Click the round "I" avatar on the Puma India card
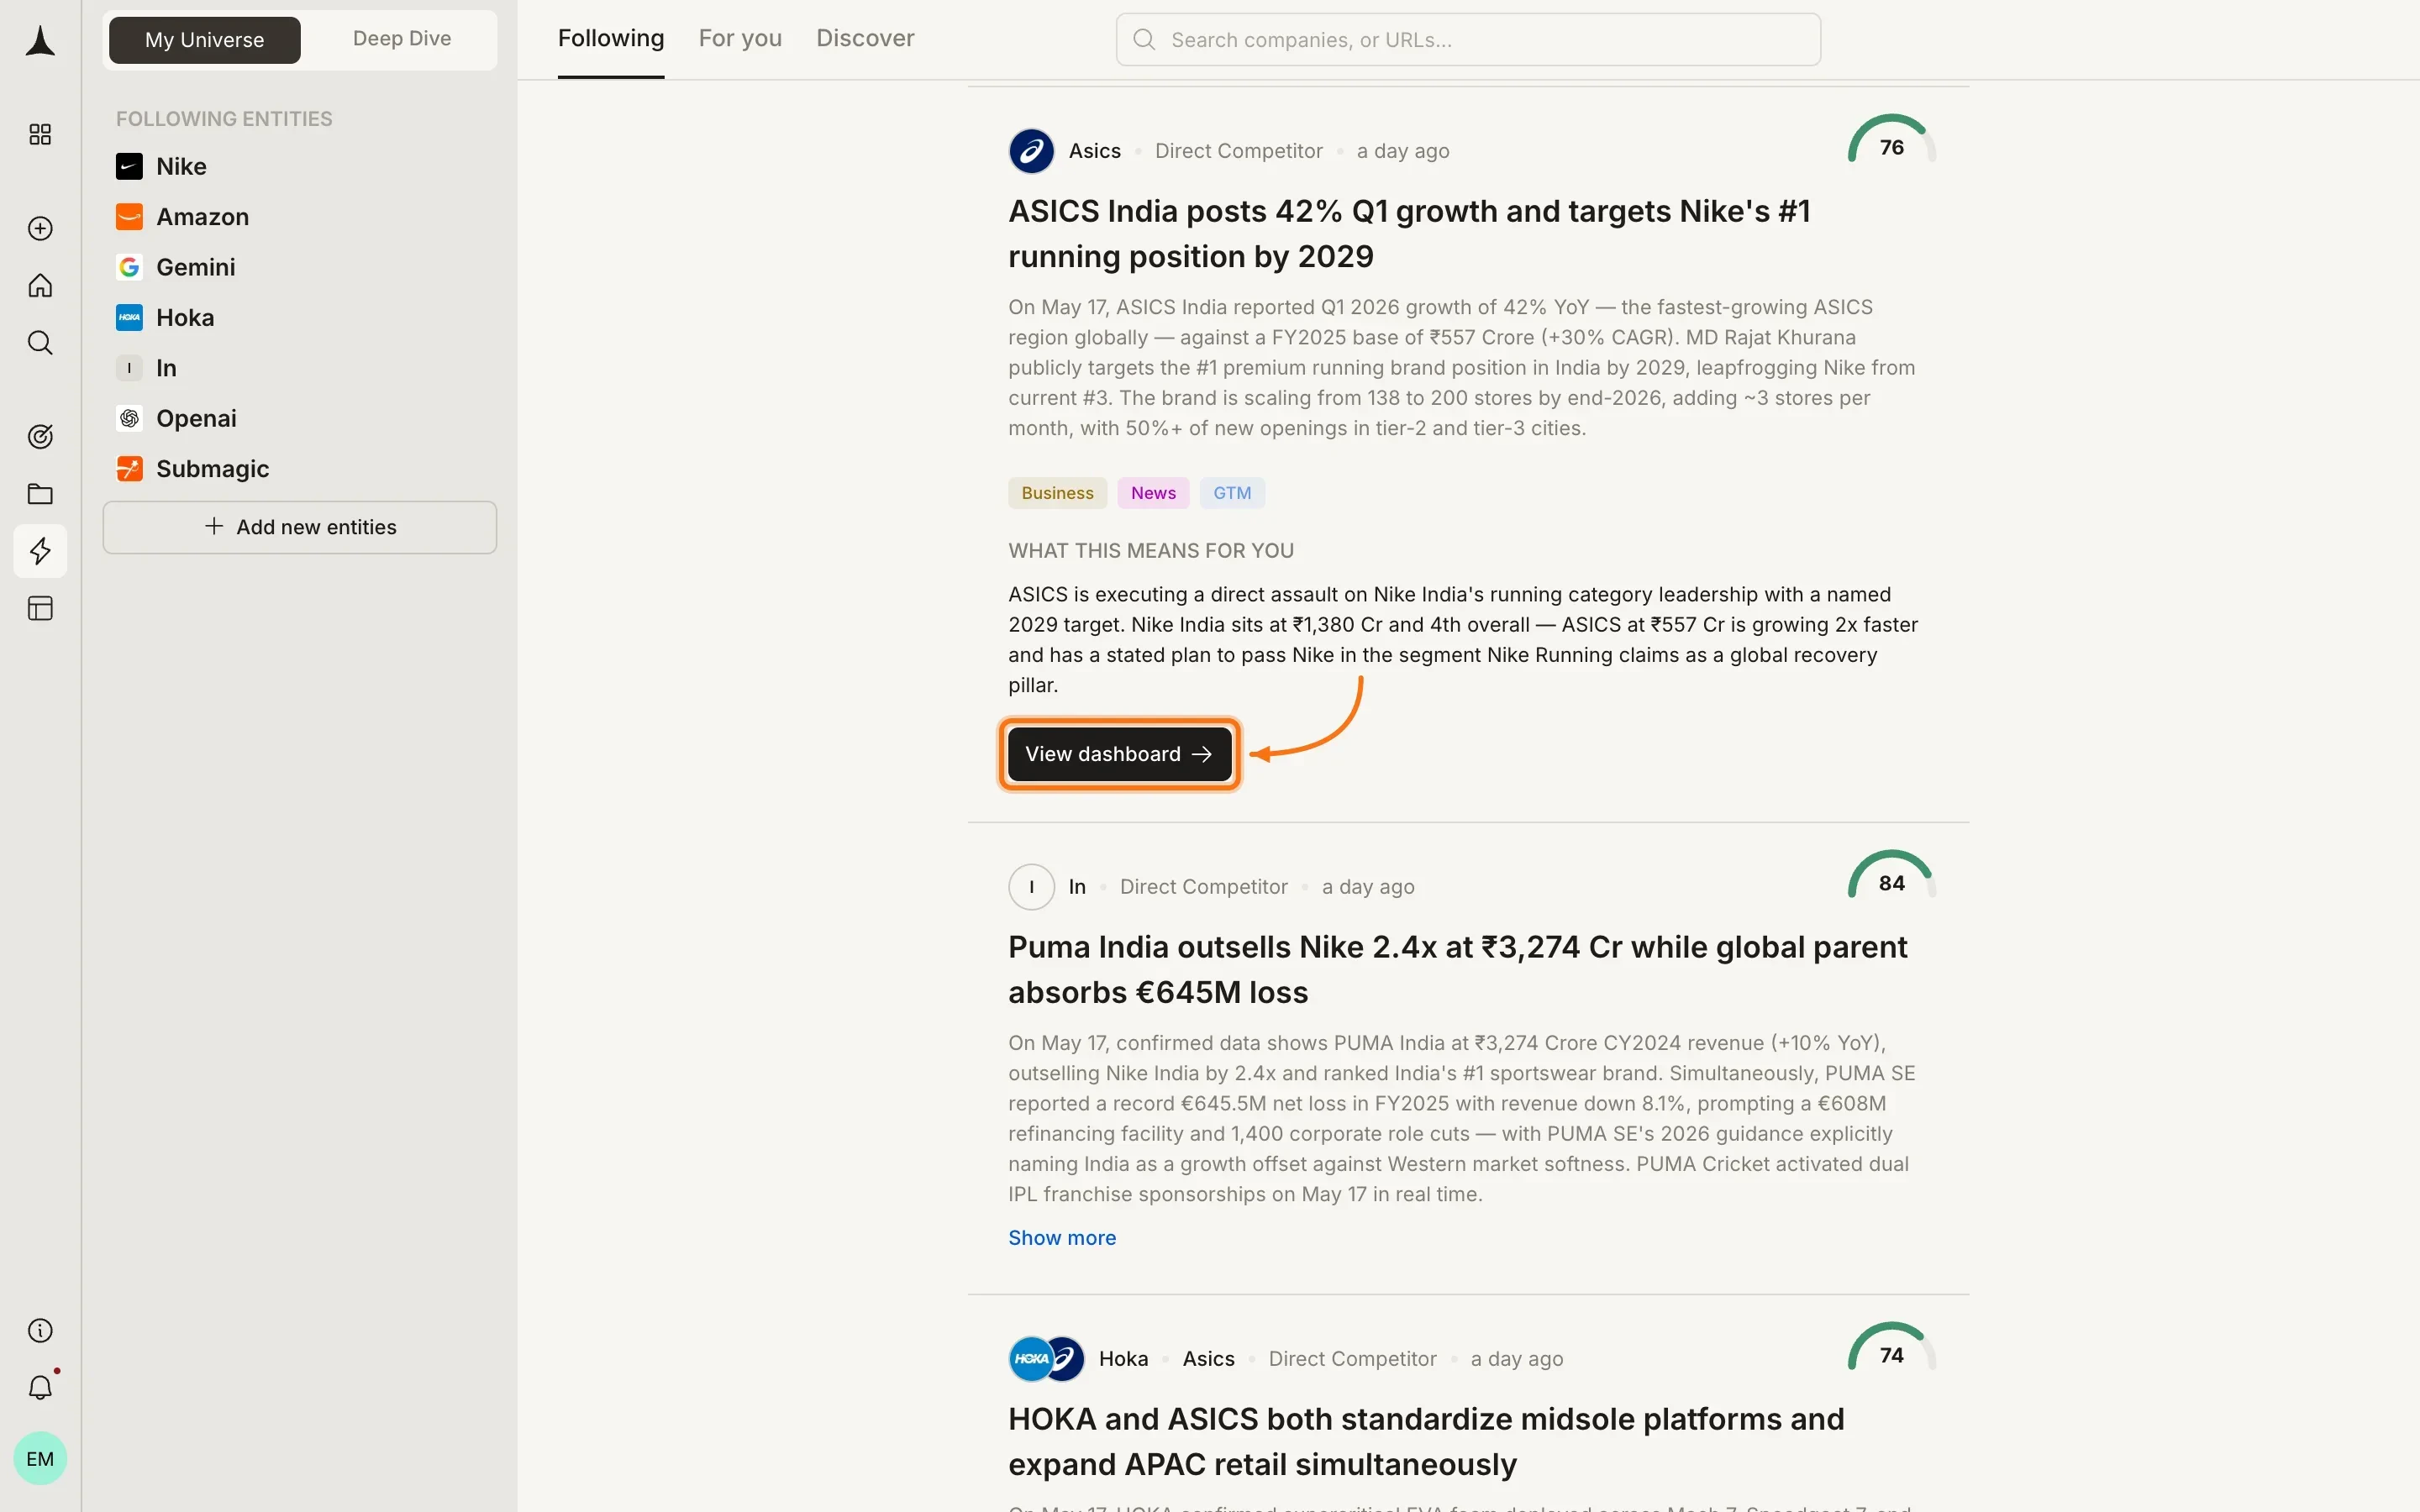 click(1031, 887)
